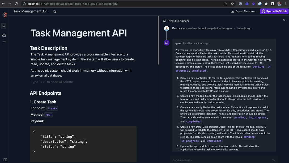Image resolution: width=289 pixels, height=163 pixels.
Task: Click the app logo at the top left
Action: pyautogui.click(x=4, y=15)
